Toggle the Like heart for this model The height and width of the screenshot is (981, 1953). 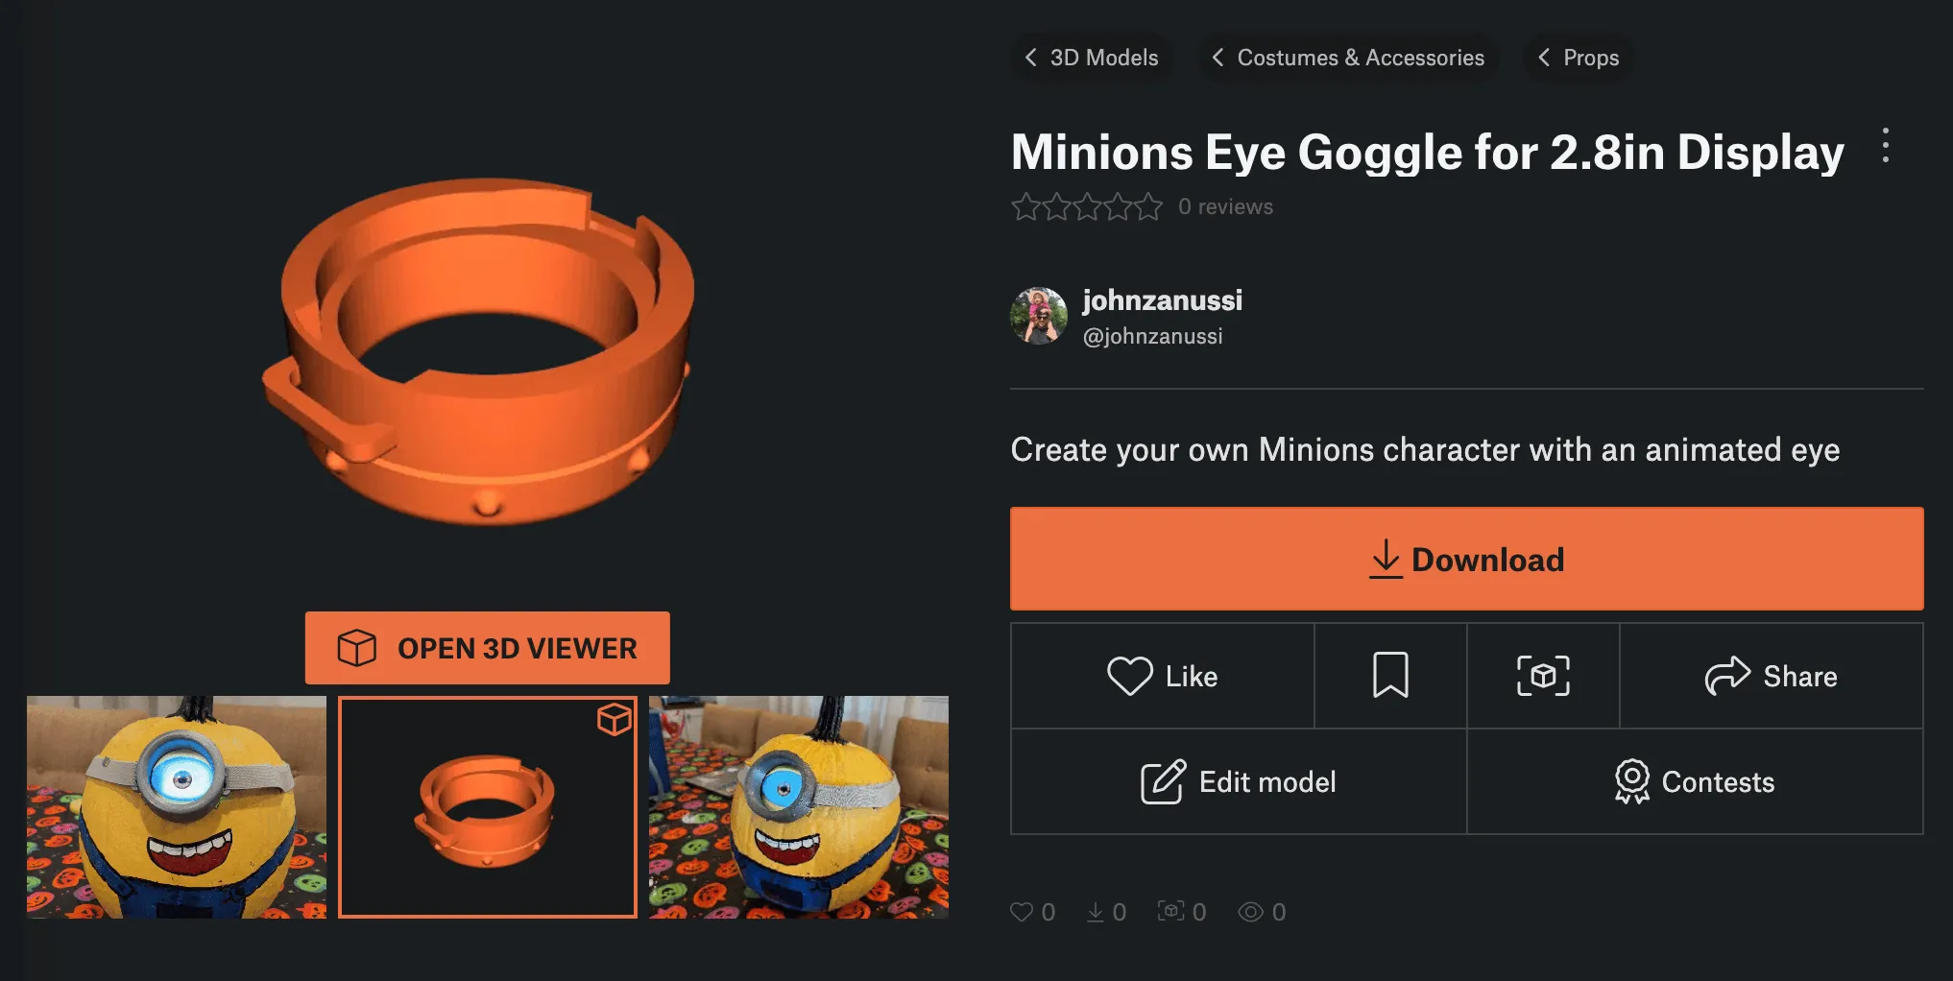click(x=1133, y=676)
